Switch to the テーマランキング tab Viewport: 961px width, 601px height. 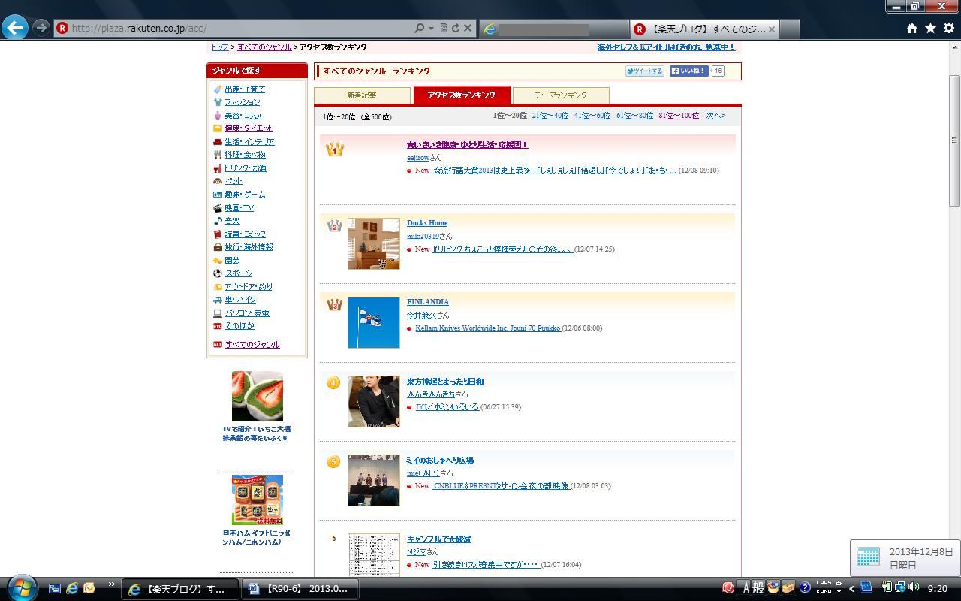[x=560, y=95]
